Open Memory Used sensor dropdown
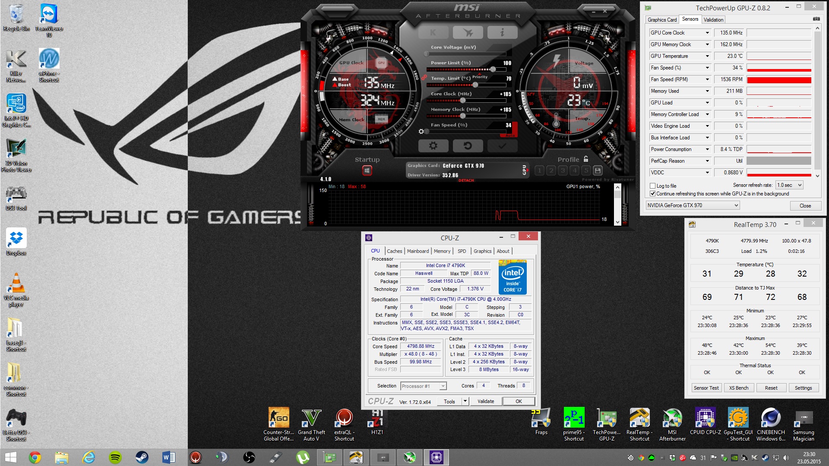829x466 pixels. point(707,91)
